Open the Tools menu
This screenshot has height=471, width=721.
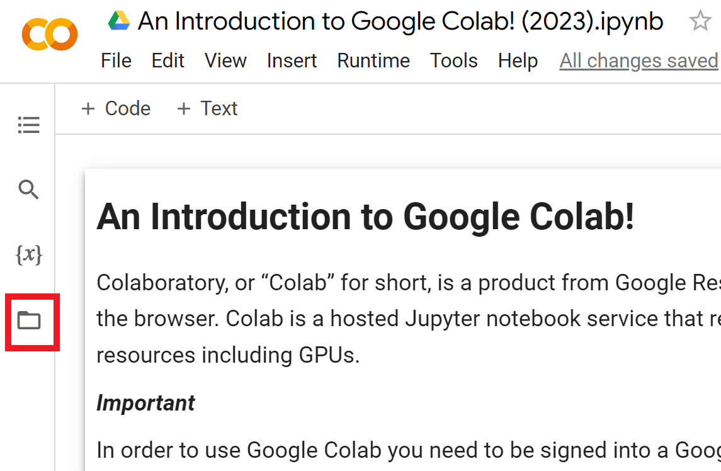(453, 61)
